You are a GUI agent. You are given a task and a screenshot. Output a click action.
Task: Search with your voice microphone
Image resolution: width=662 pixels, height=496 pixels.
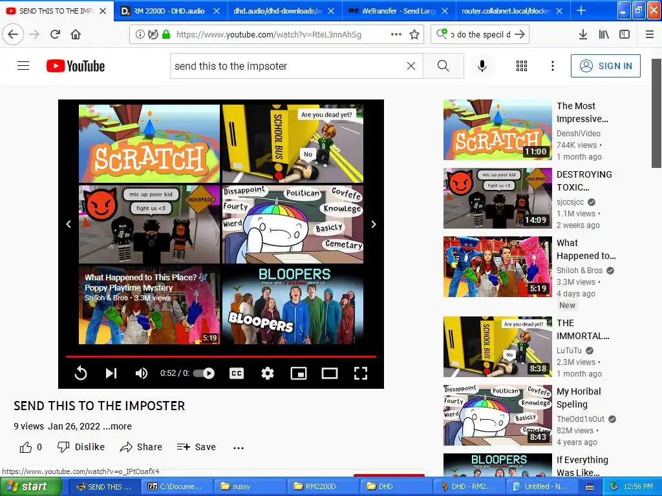[x=482, y=66]
